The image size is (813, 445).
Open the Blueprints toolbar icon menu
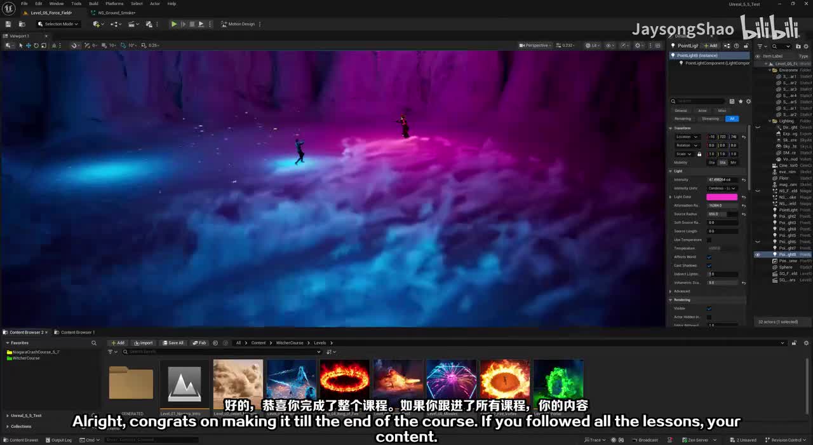116,24
